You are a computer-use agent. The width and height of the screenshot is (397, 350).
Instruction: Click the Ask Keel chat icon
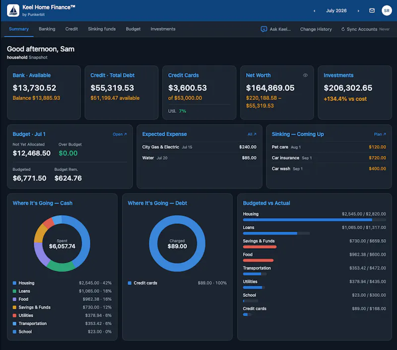pos(264,29)
